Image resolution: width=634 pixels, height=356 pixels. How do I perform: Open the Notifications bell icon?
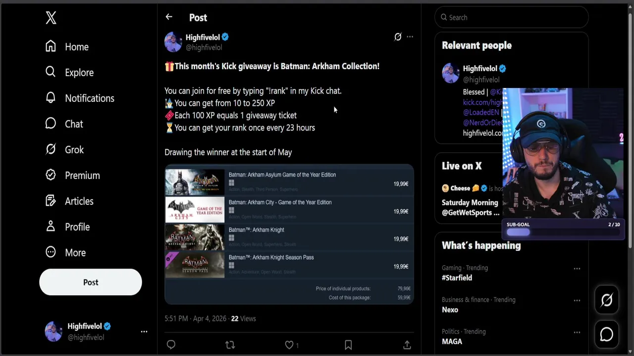(x=51, y=98)
